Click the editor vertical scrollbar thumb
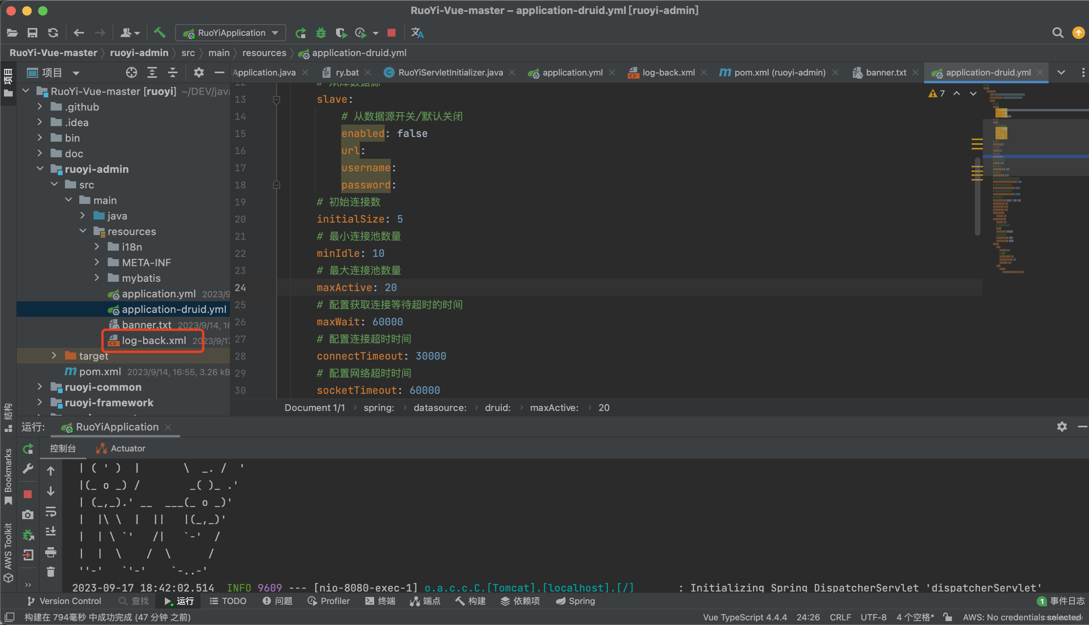1089x625 pixels. pyautogui.click(x=977, y=197)
